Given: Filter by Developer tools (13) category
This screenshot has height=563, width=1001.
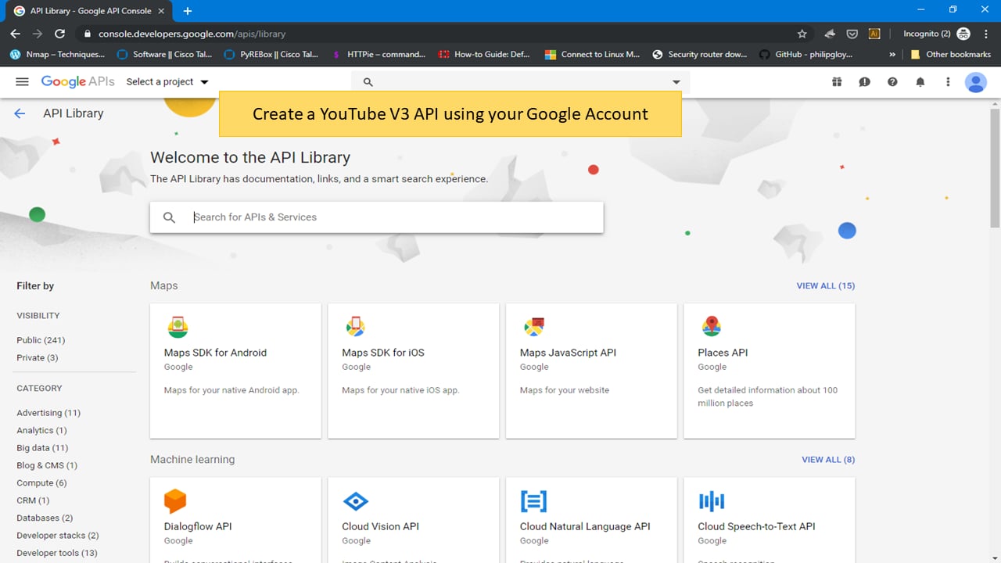Looking at the screenshot, I should (57, 553).
